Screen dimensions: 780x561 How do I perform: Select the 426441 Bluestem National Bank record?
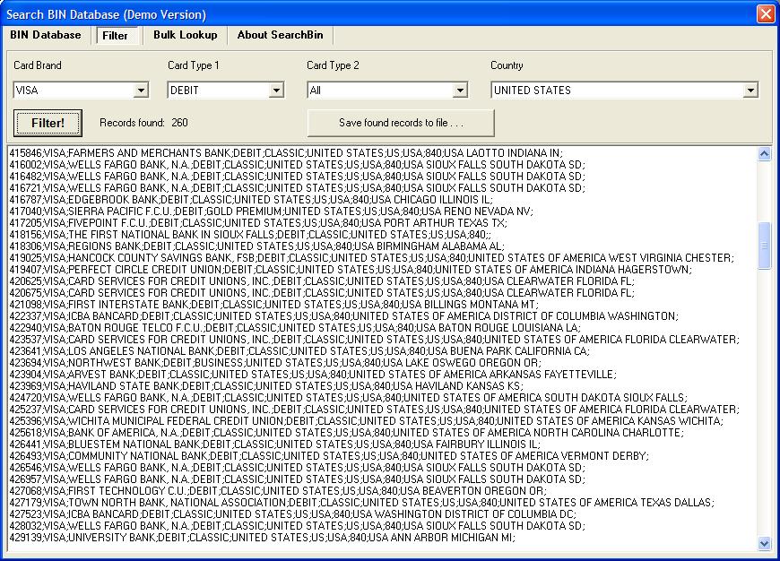275,444
